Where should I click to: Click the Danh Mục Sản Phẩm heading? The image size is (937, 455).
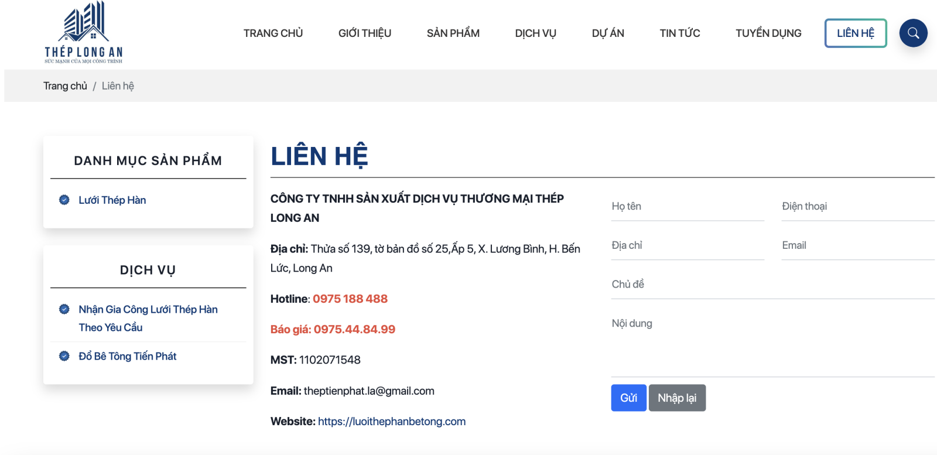point(148,160)
